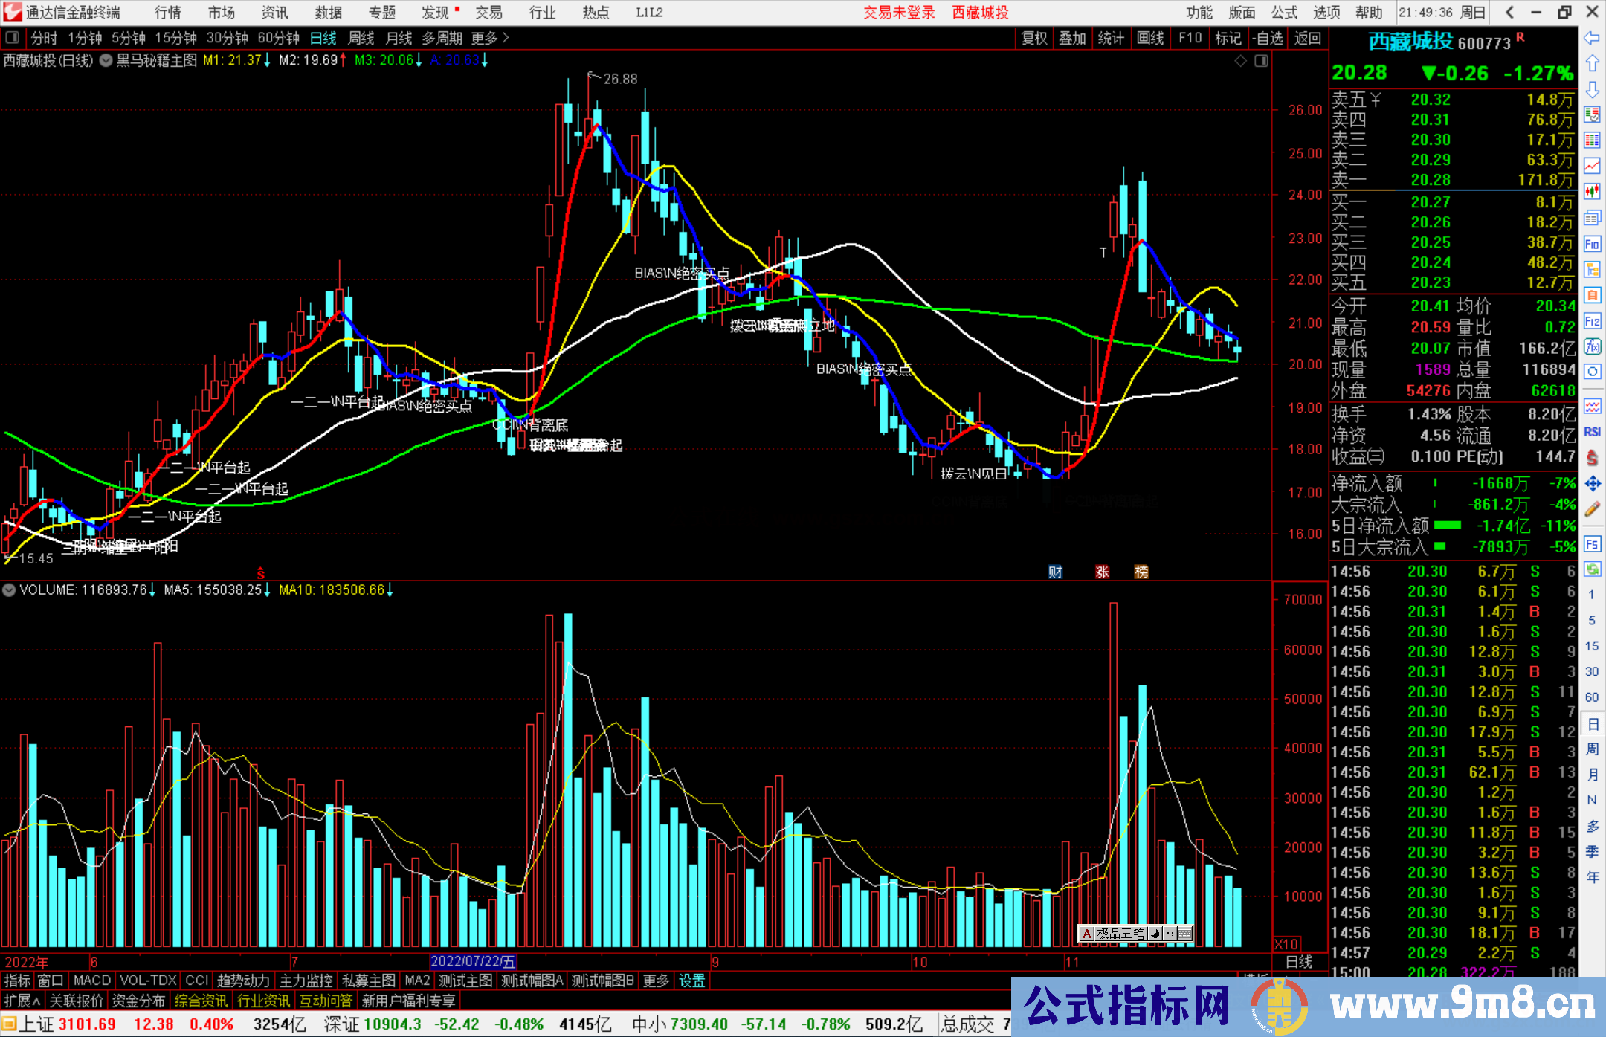Toggle the side panel icon beside 分时

pyautogui.click(x=13, y=38)
